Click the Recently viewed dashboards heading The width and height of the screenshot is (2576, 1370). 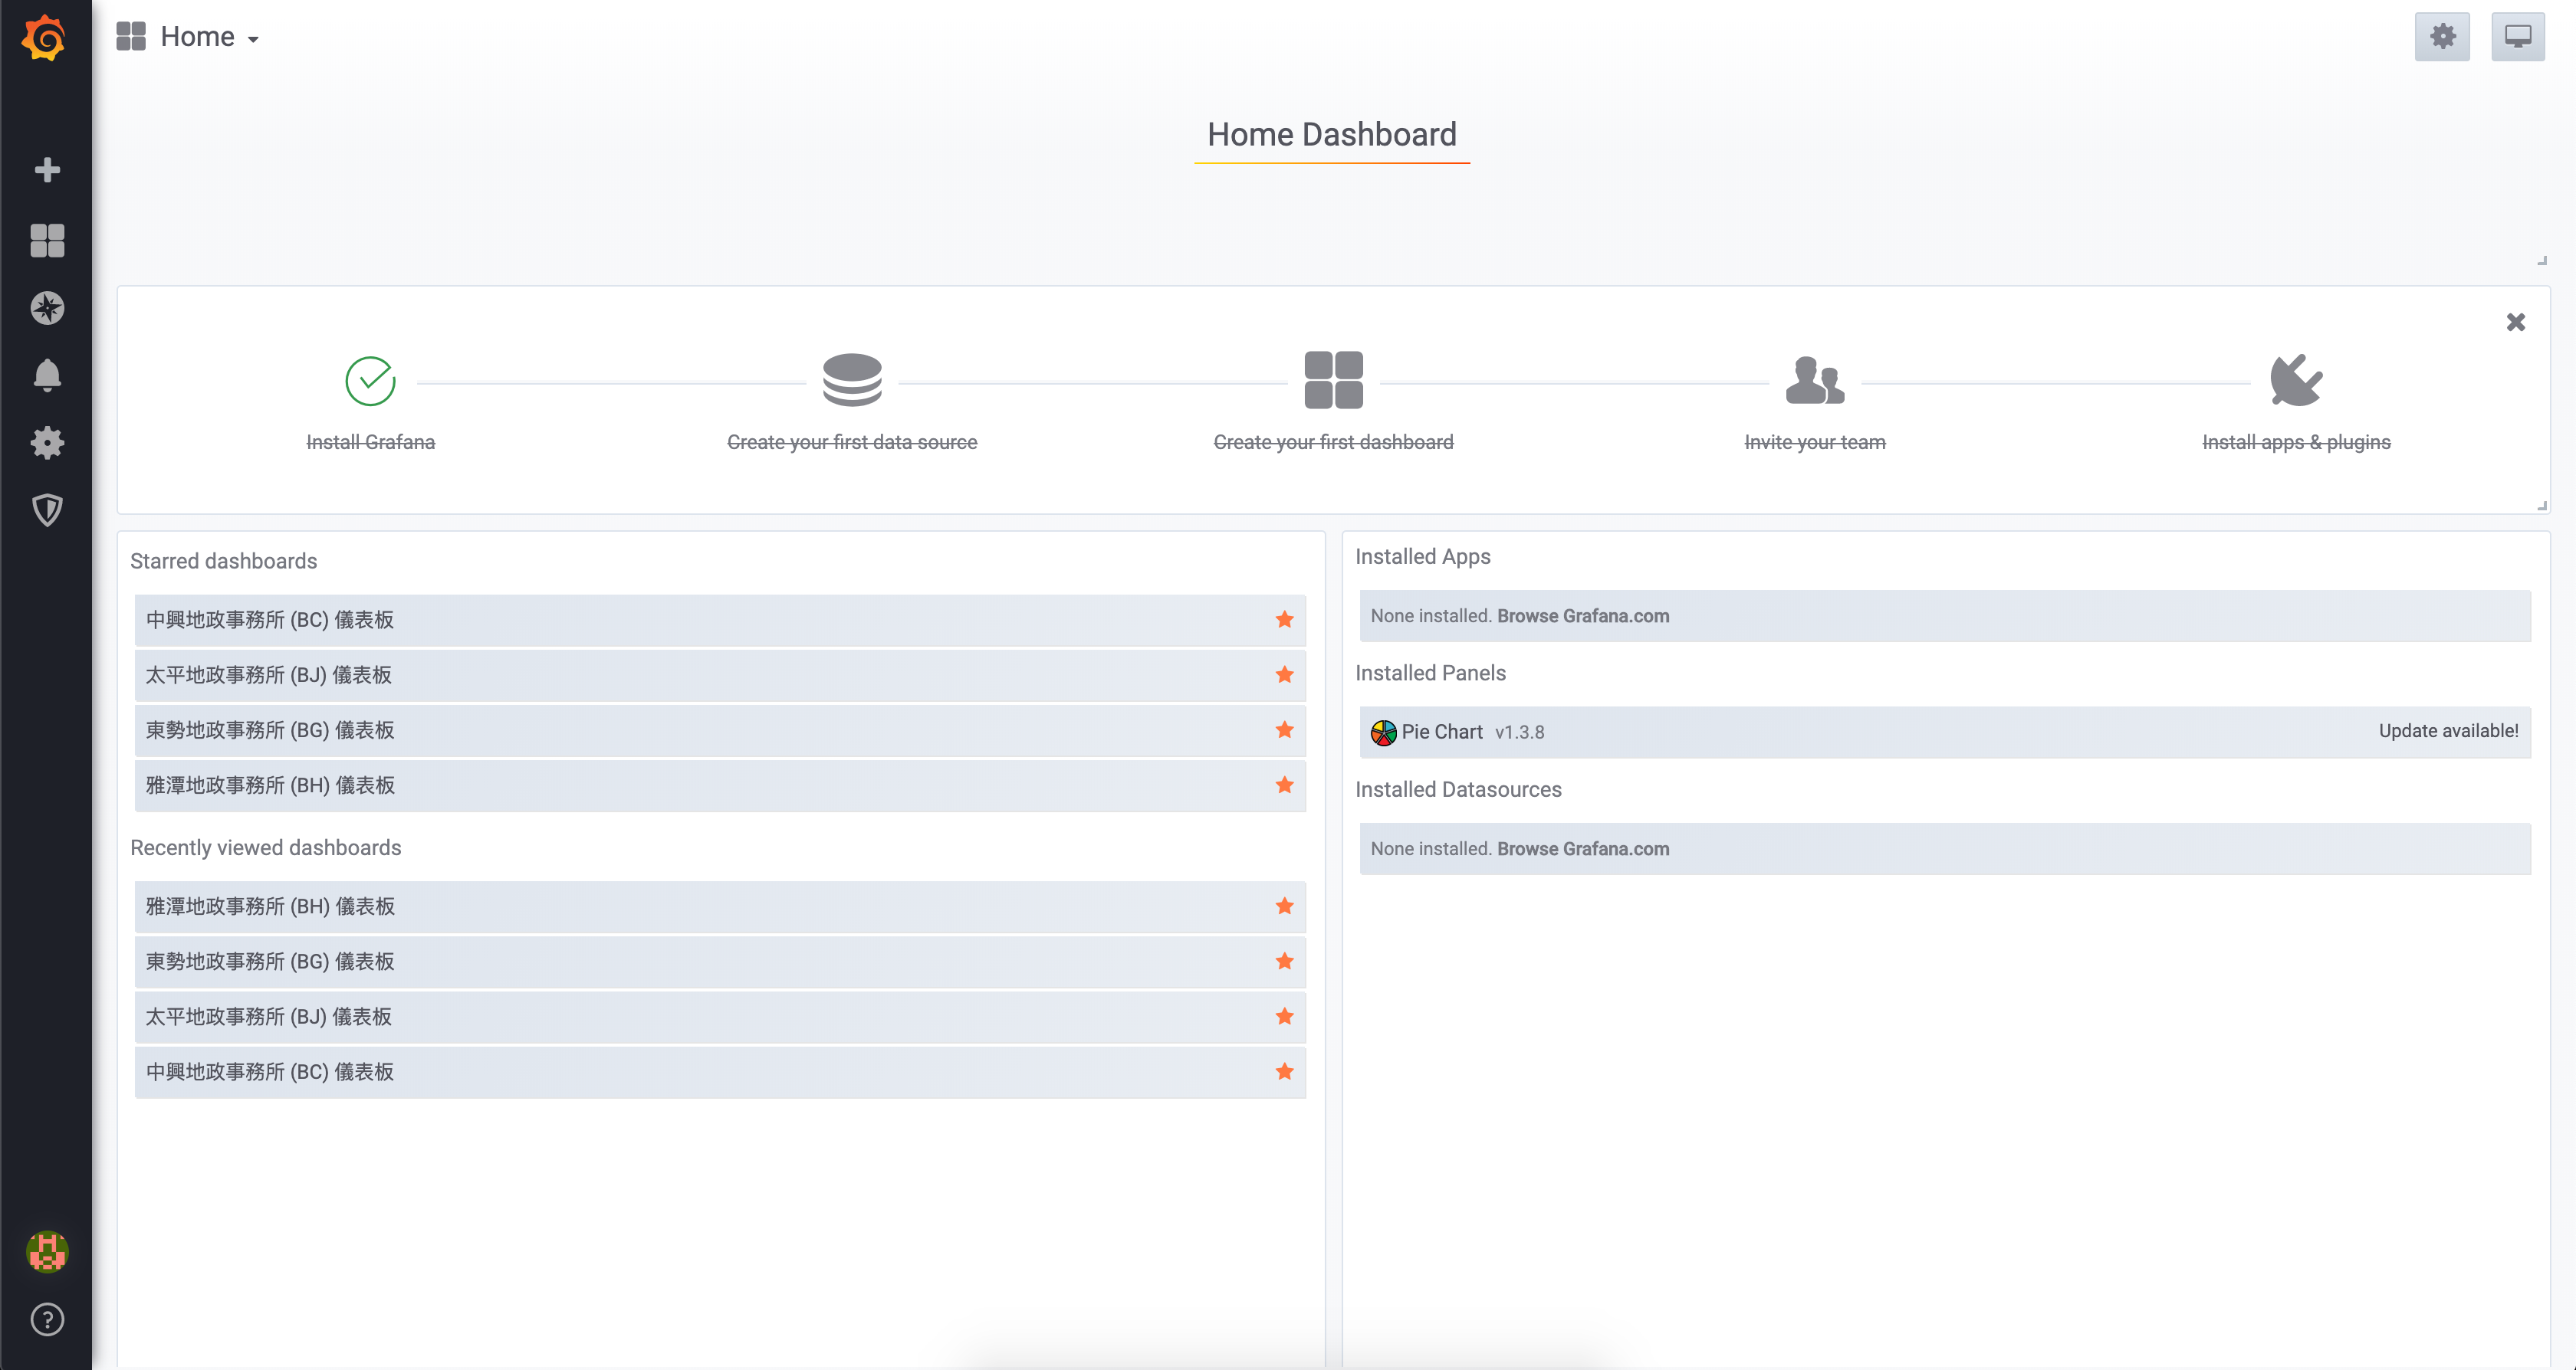tap(266, 847)
